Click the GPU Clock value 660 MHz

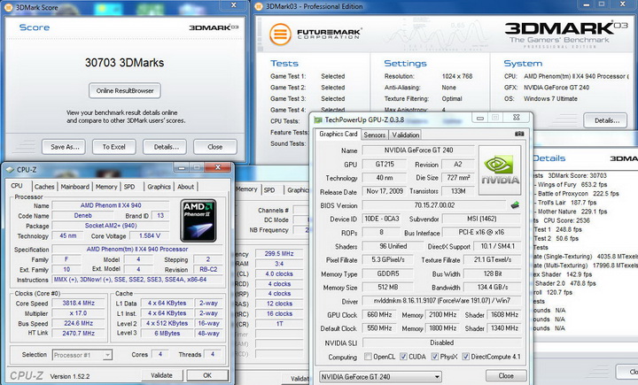(379, 315)
